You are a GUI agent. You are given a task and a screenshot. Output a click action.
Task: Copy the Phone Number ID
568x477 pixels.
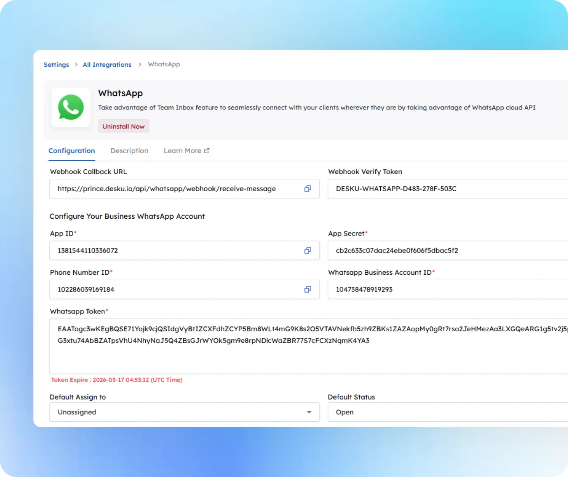[x=307, y=289]
